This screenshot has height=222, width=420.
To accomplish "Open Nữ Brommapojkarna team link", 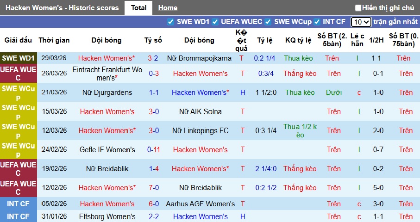I will click(x=199, y=58).
